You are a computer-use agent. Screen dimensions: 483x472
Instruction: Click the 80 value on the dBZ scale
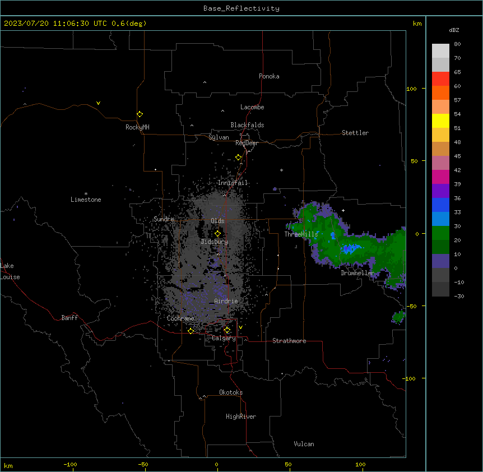457,44
